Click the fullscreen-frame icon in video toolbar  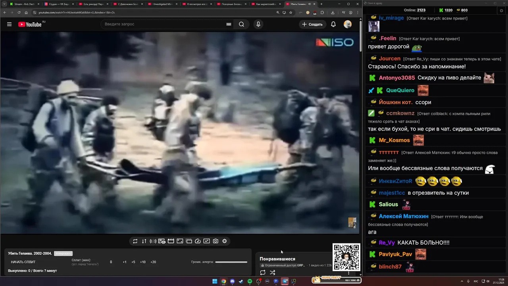pyautogui.click(x=180, y=241)
